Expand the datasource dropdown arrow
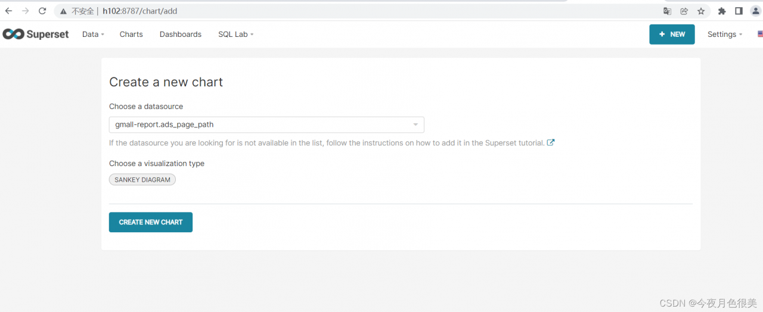Viewport: 763px width, 312px height. click(x=415, y=124)
